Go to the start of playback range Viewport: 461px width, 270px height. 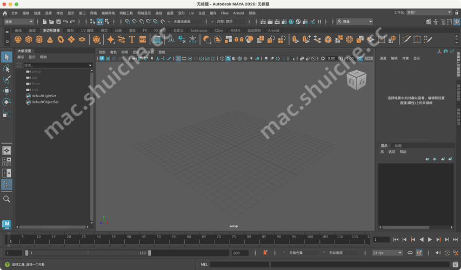pyautogui.click(x=396, y=240)
